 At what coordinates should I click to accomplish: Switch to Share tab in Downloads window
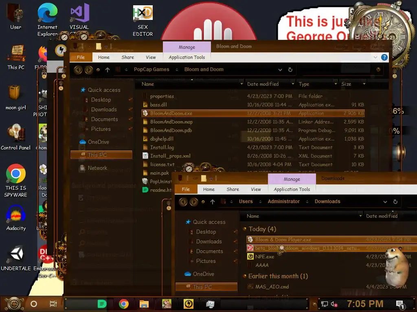coord(233,189)
